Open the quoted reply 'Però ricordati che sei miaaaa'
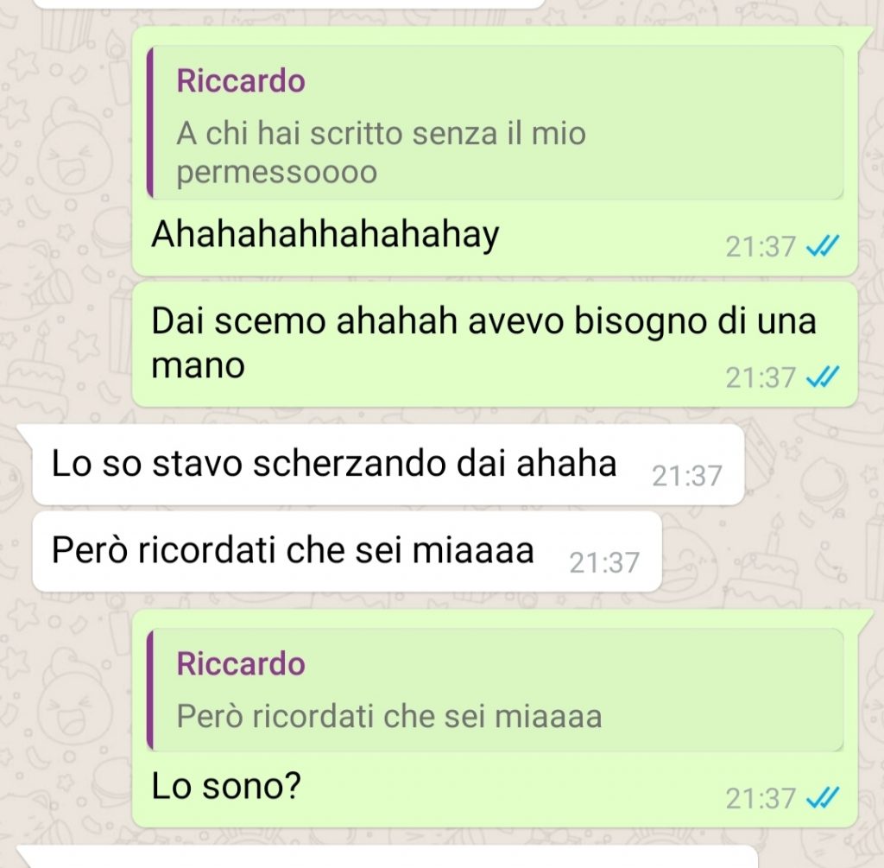Viewport: 884px width, 868px height. click(x=495, y=690)
